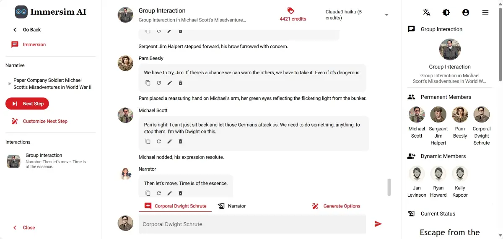This screenshot has width=503, height=239.
Task: Focus the Corporal Dwight Schrute message field
Action: tap(251, 224)
